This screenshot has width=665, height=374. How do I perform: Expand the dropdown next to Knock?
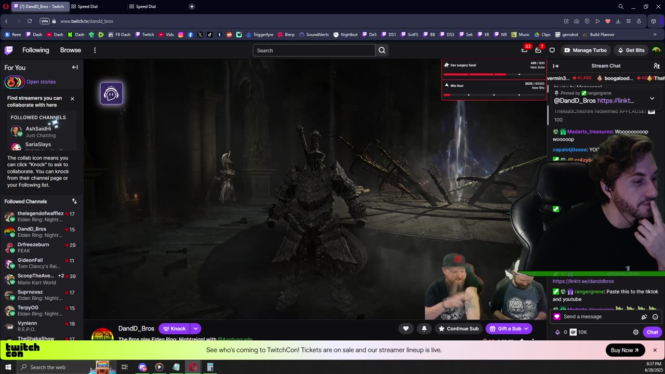[196, 328]
